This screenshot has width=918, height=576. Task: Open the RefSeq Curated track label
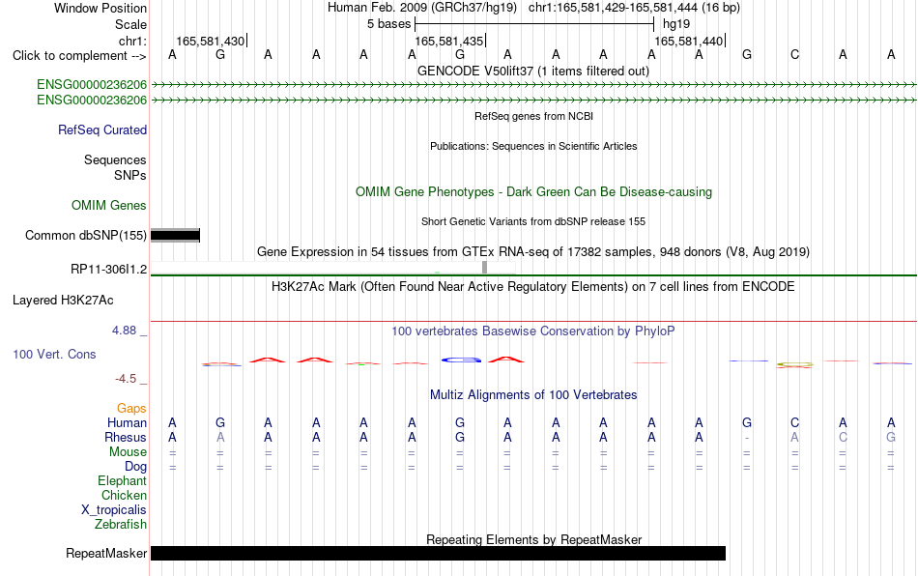(x=101, y=130)
